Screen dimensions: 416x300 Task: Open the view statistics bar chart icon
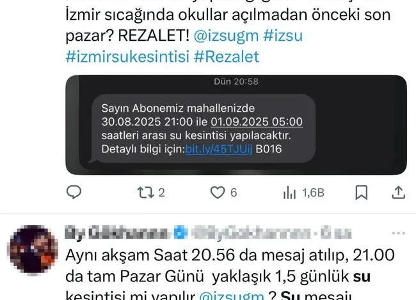289,193
